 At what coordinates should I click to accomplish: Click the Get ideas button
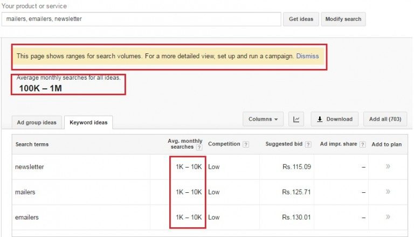pyautogui.click(x=301, y=19)
